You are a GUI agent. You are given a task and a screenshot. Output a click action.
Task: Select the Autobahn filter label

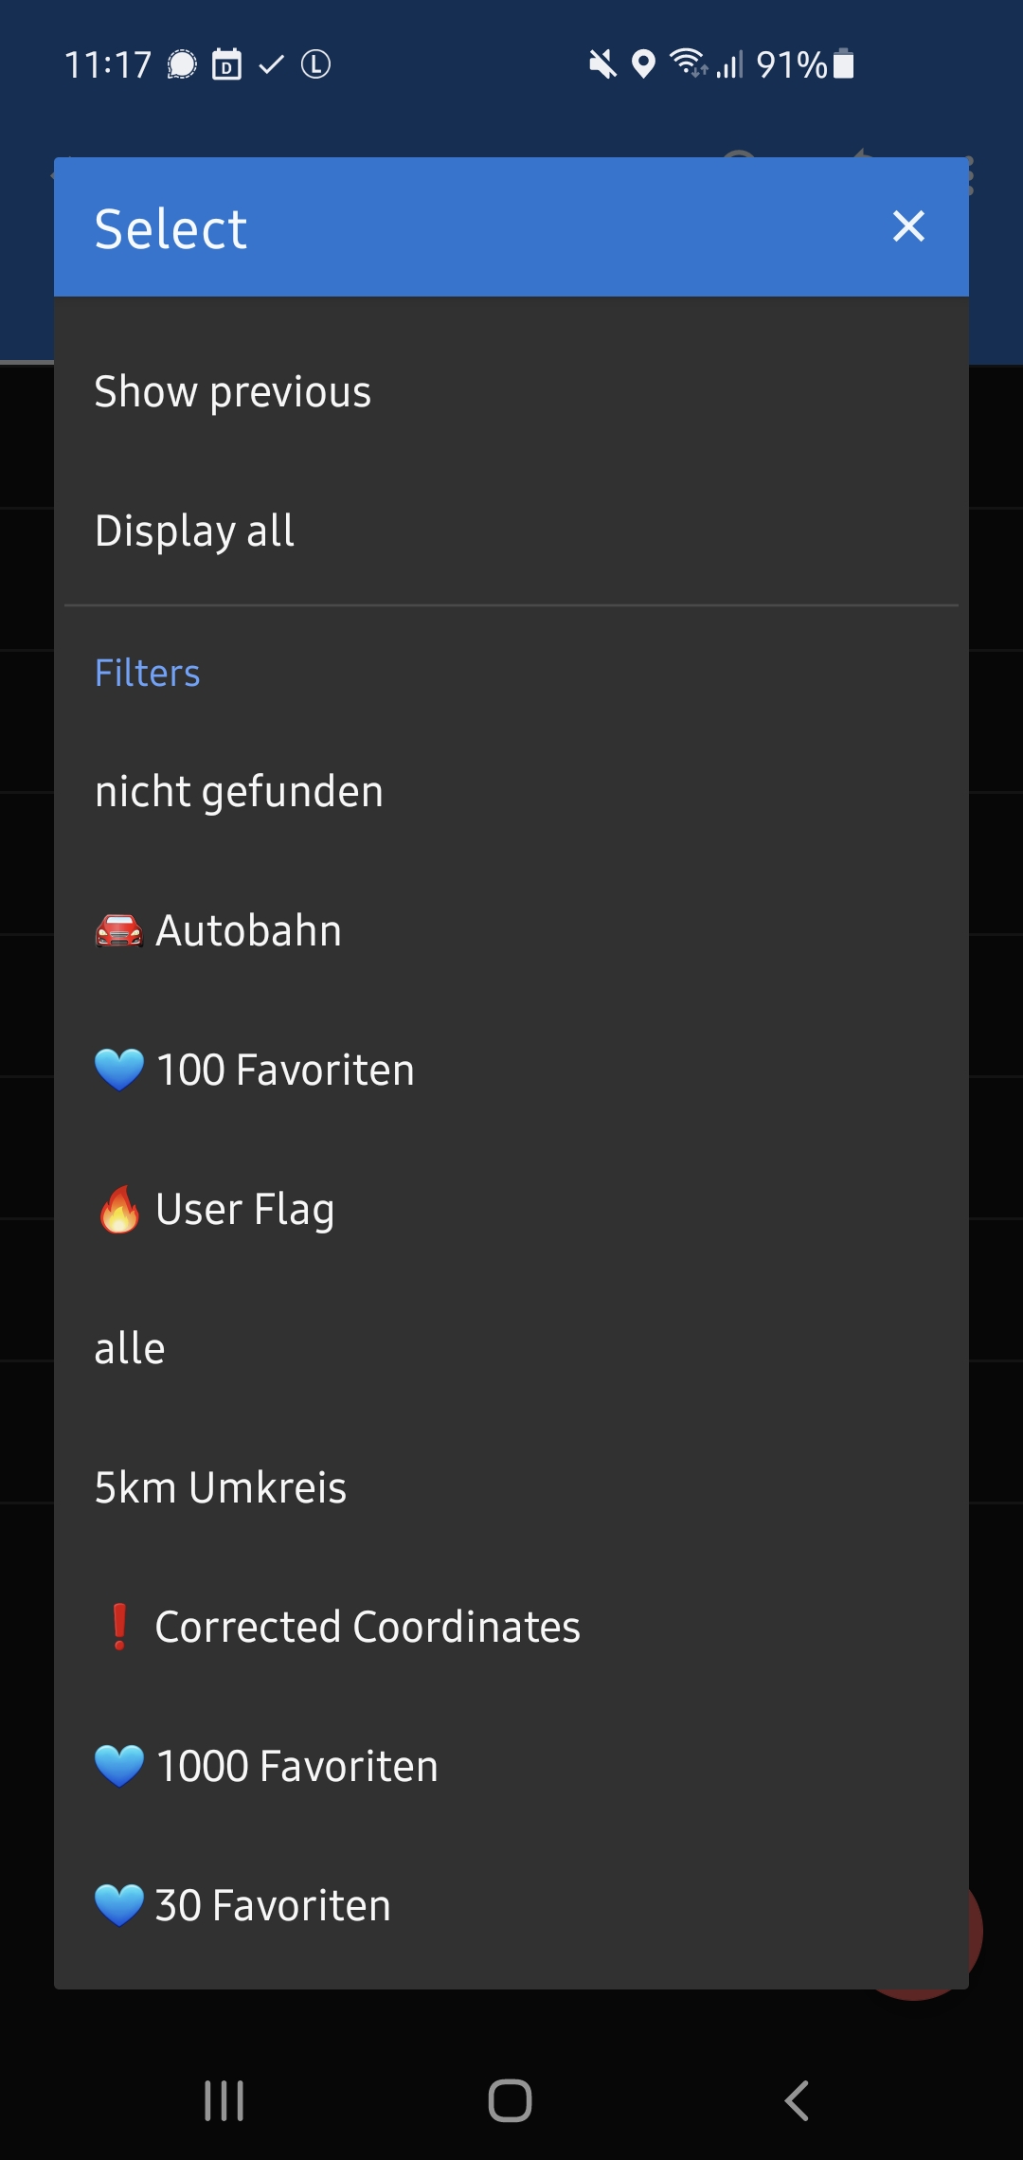(248, 931)
